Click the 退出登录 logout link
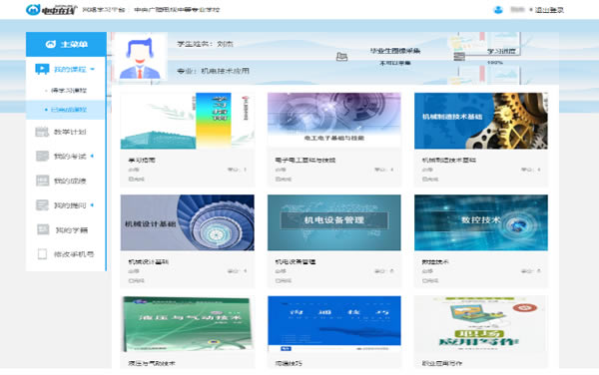The height and width of the screenshot is (375, 599). point(549,10)
